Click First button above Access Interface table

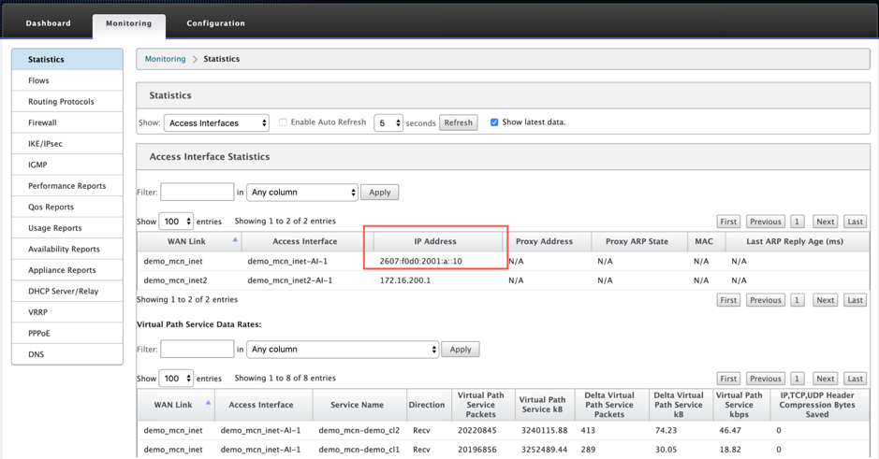pyautogui.click(x=728, y=222)
